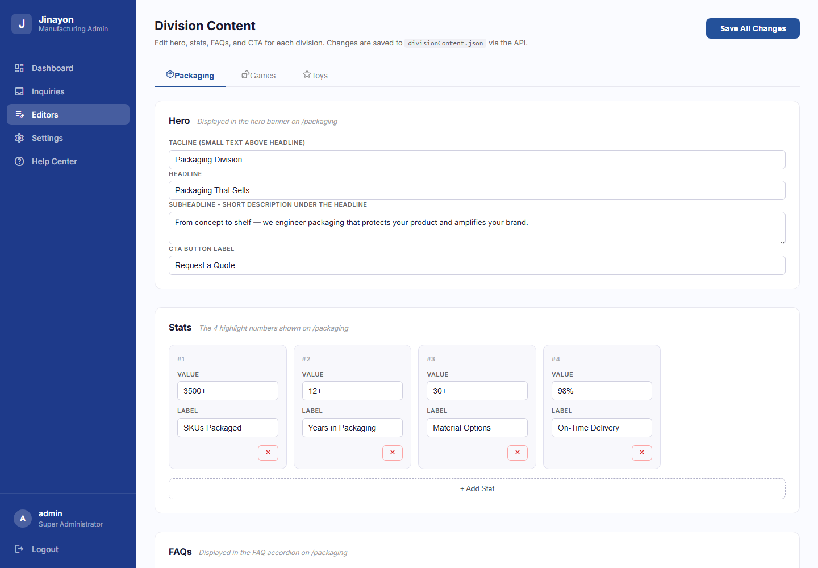Click stat #3 value field '30+'
The image size is (818, 568).
tap(477, 391)
